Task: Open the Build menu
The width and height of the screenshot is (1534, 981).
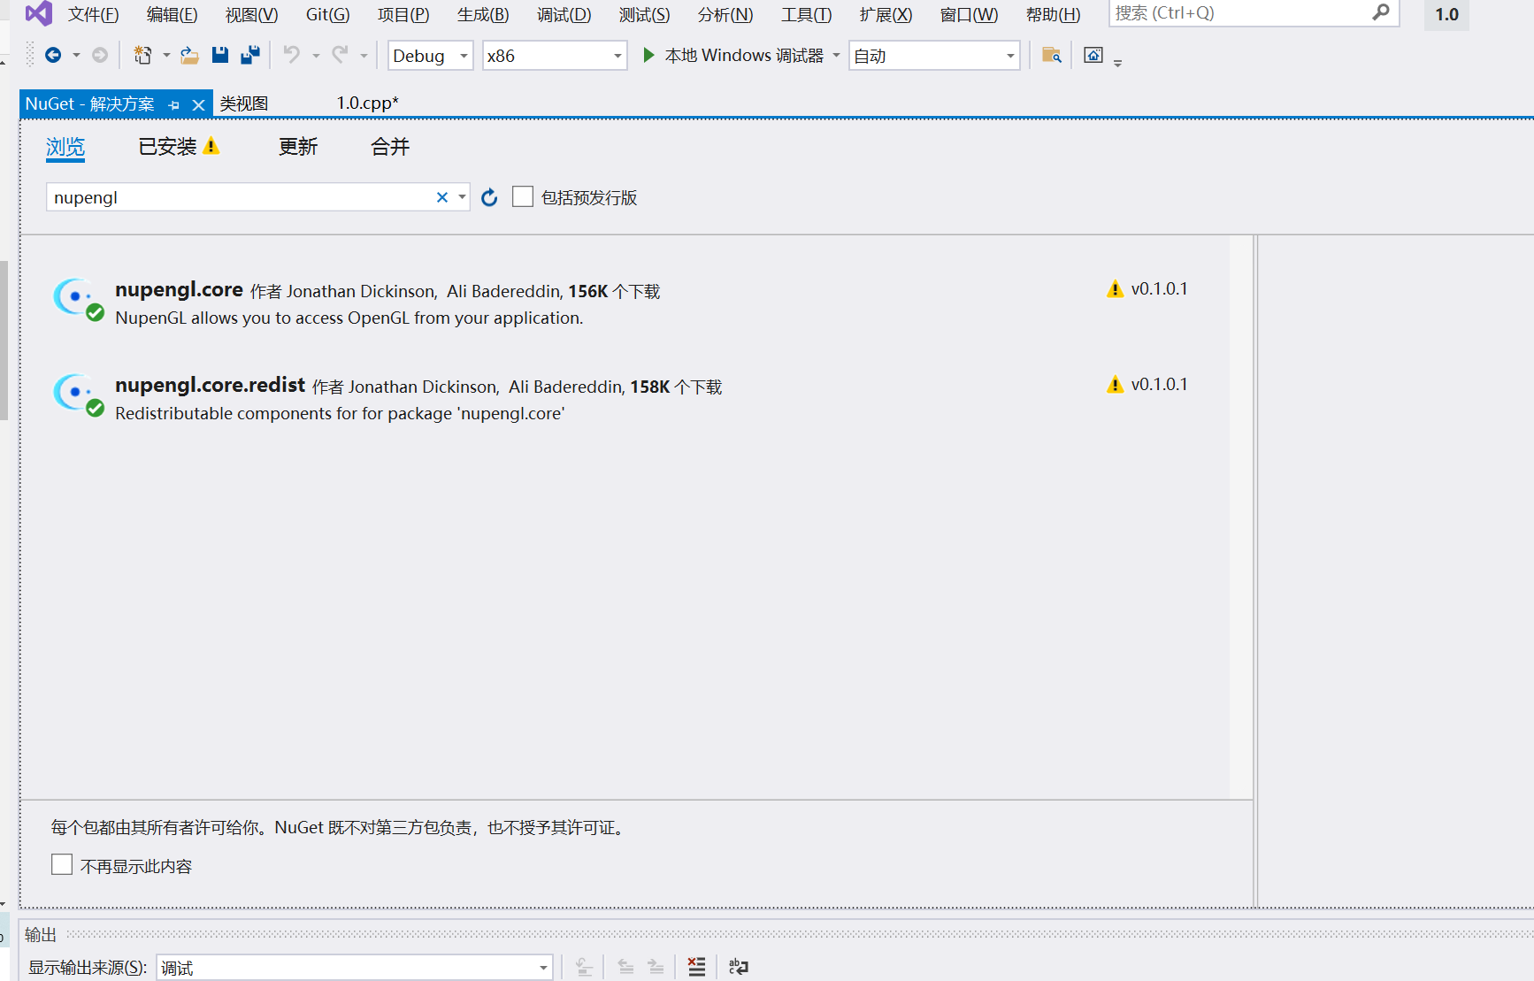Action: [483, 14]
